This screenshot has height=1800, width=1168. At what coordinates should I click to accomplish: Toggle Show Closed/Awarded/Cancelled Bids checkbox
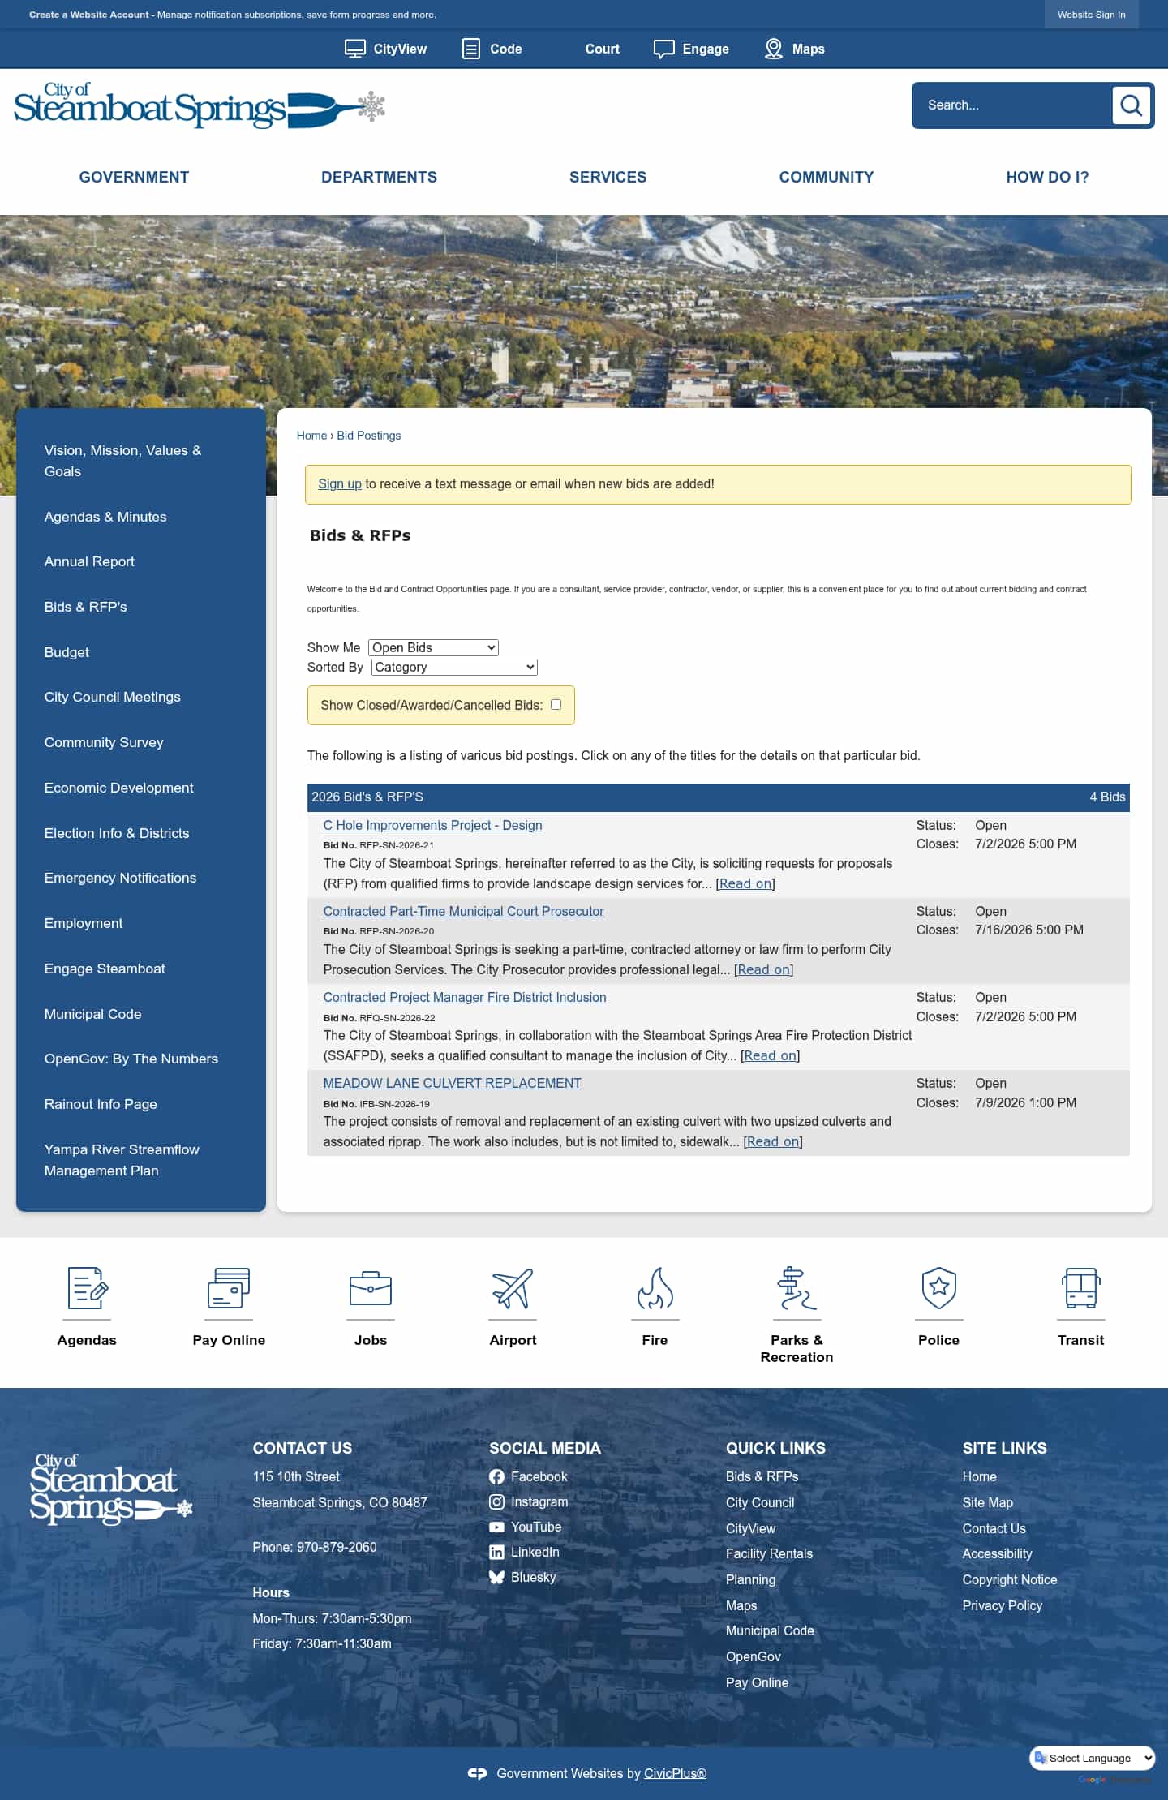point(556,705)
